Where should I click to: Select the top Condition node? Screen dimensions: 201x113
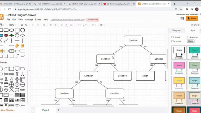133,40
